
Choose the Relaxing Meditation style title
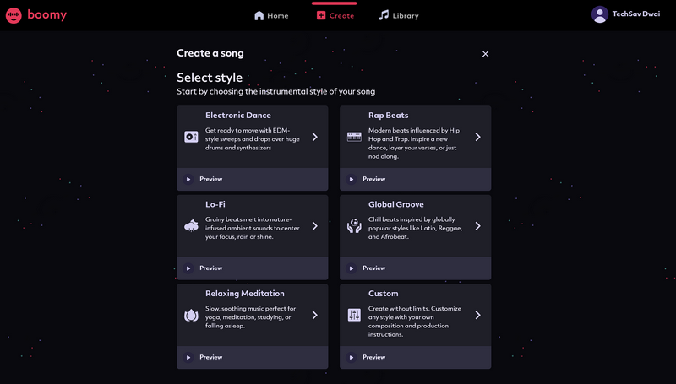tap(245, 294)
